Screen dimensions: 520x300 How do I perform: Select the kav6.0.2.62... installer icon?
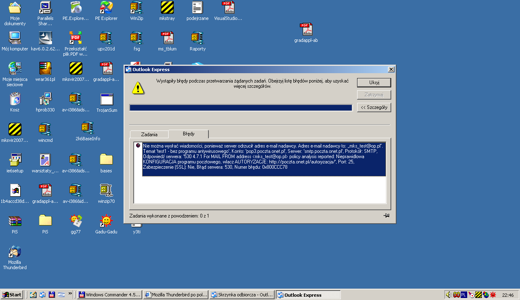45,41
